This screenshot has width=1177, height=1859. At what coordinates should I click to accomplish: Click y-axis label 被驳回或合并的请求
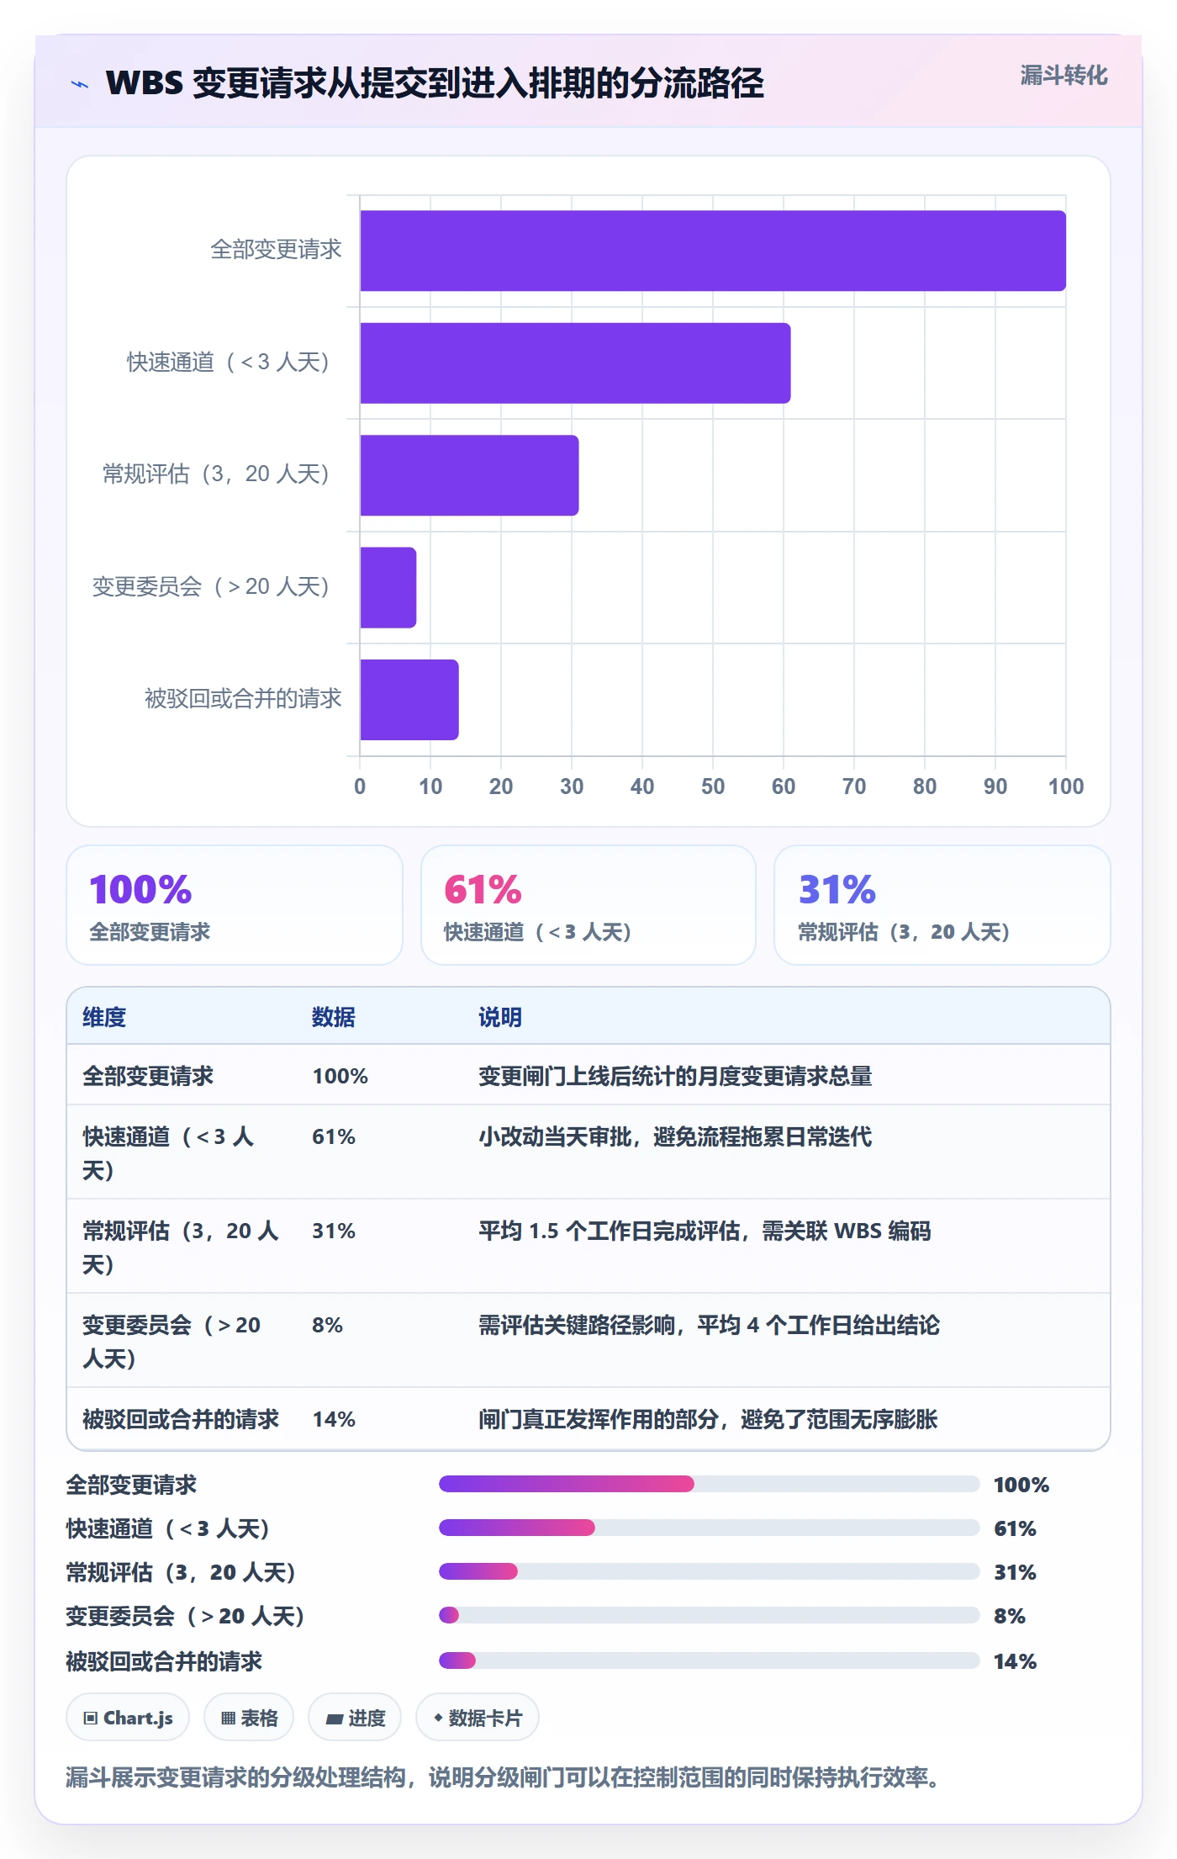243,698
